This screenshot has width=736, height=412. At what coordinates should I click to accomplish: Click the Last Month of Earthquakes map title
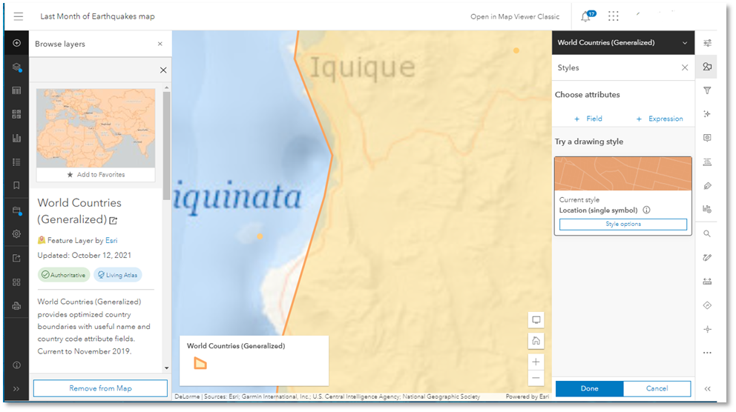pos(97,16)
